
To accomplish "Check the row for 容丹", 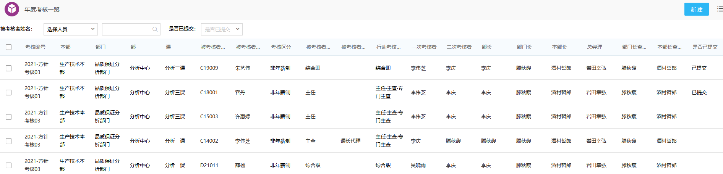I will coord(8,92).
